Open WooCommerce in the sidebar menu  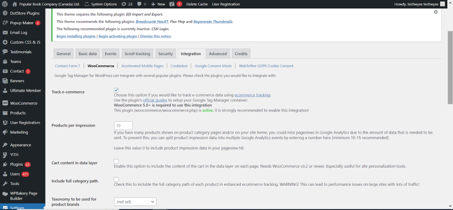pyautogui.click(x=23, y=103)
